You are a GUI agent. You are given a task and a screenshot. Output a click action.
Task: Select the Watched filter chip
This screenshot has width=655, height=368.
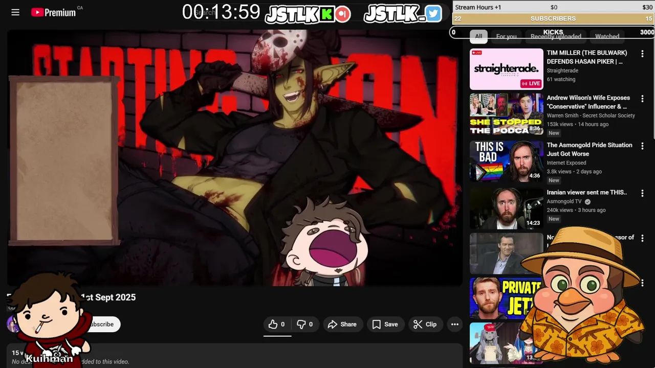coord(607,36)
